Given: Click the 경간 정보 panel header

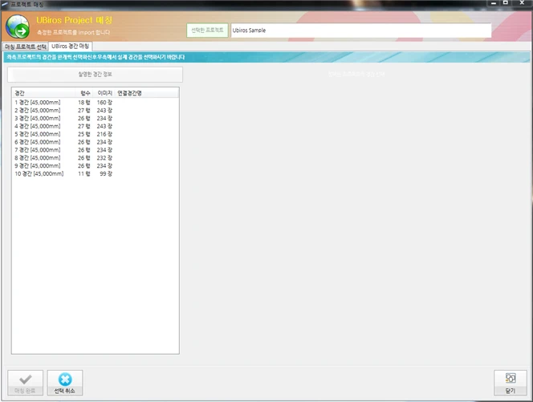Looking at the screenshot, I should pos(96,74).
